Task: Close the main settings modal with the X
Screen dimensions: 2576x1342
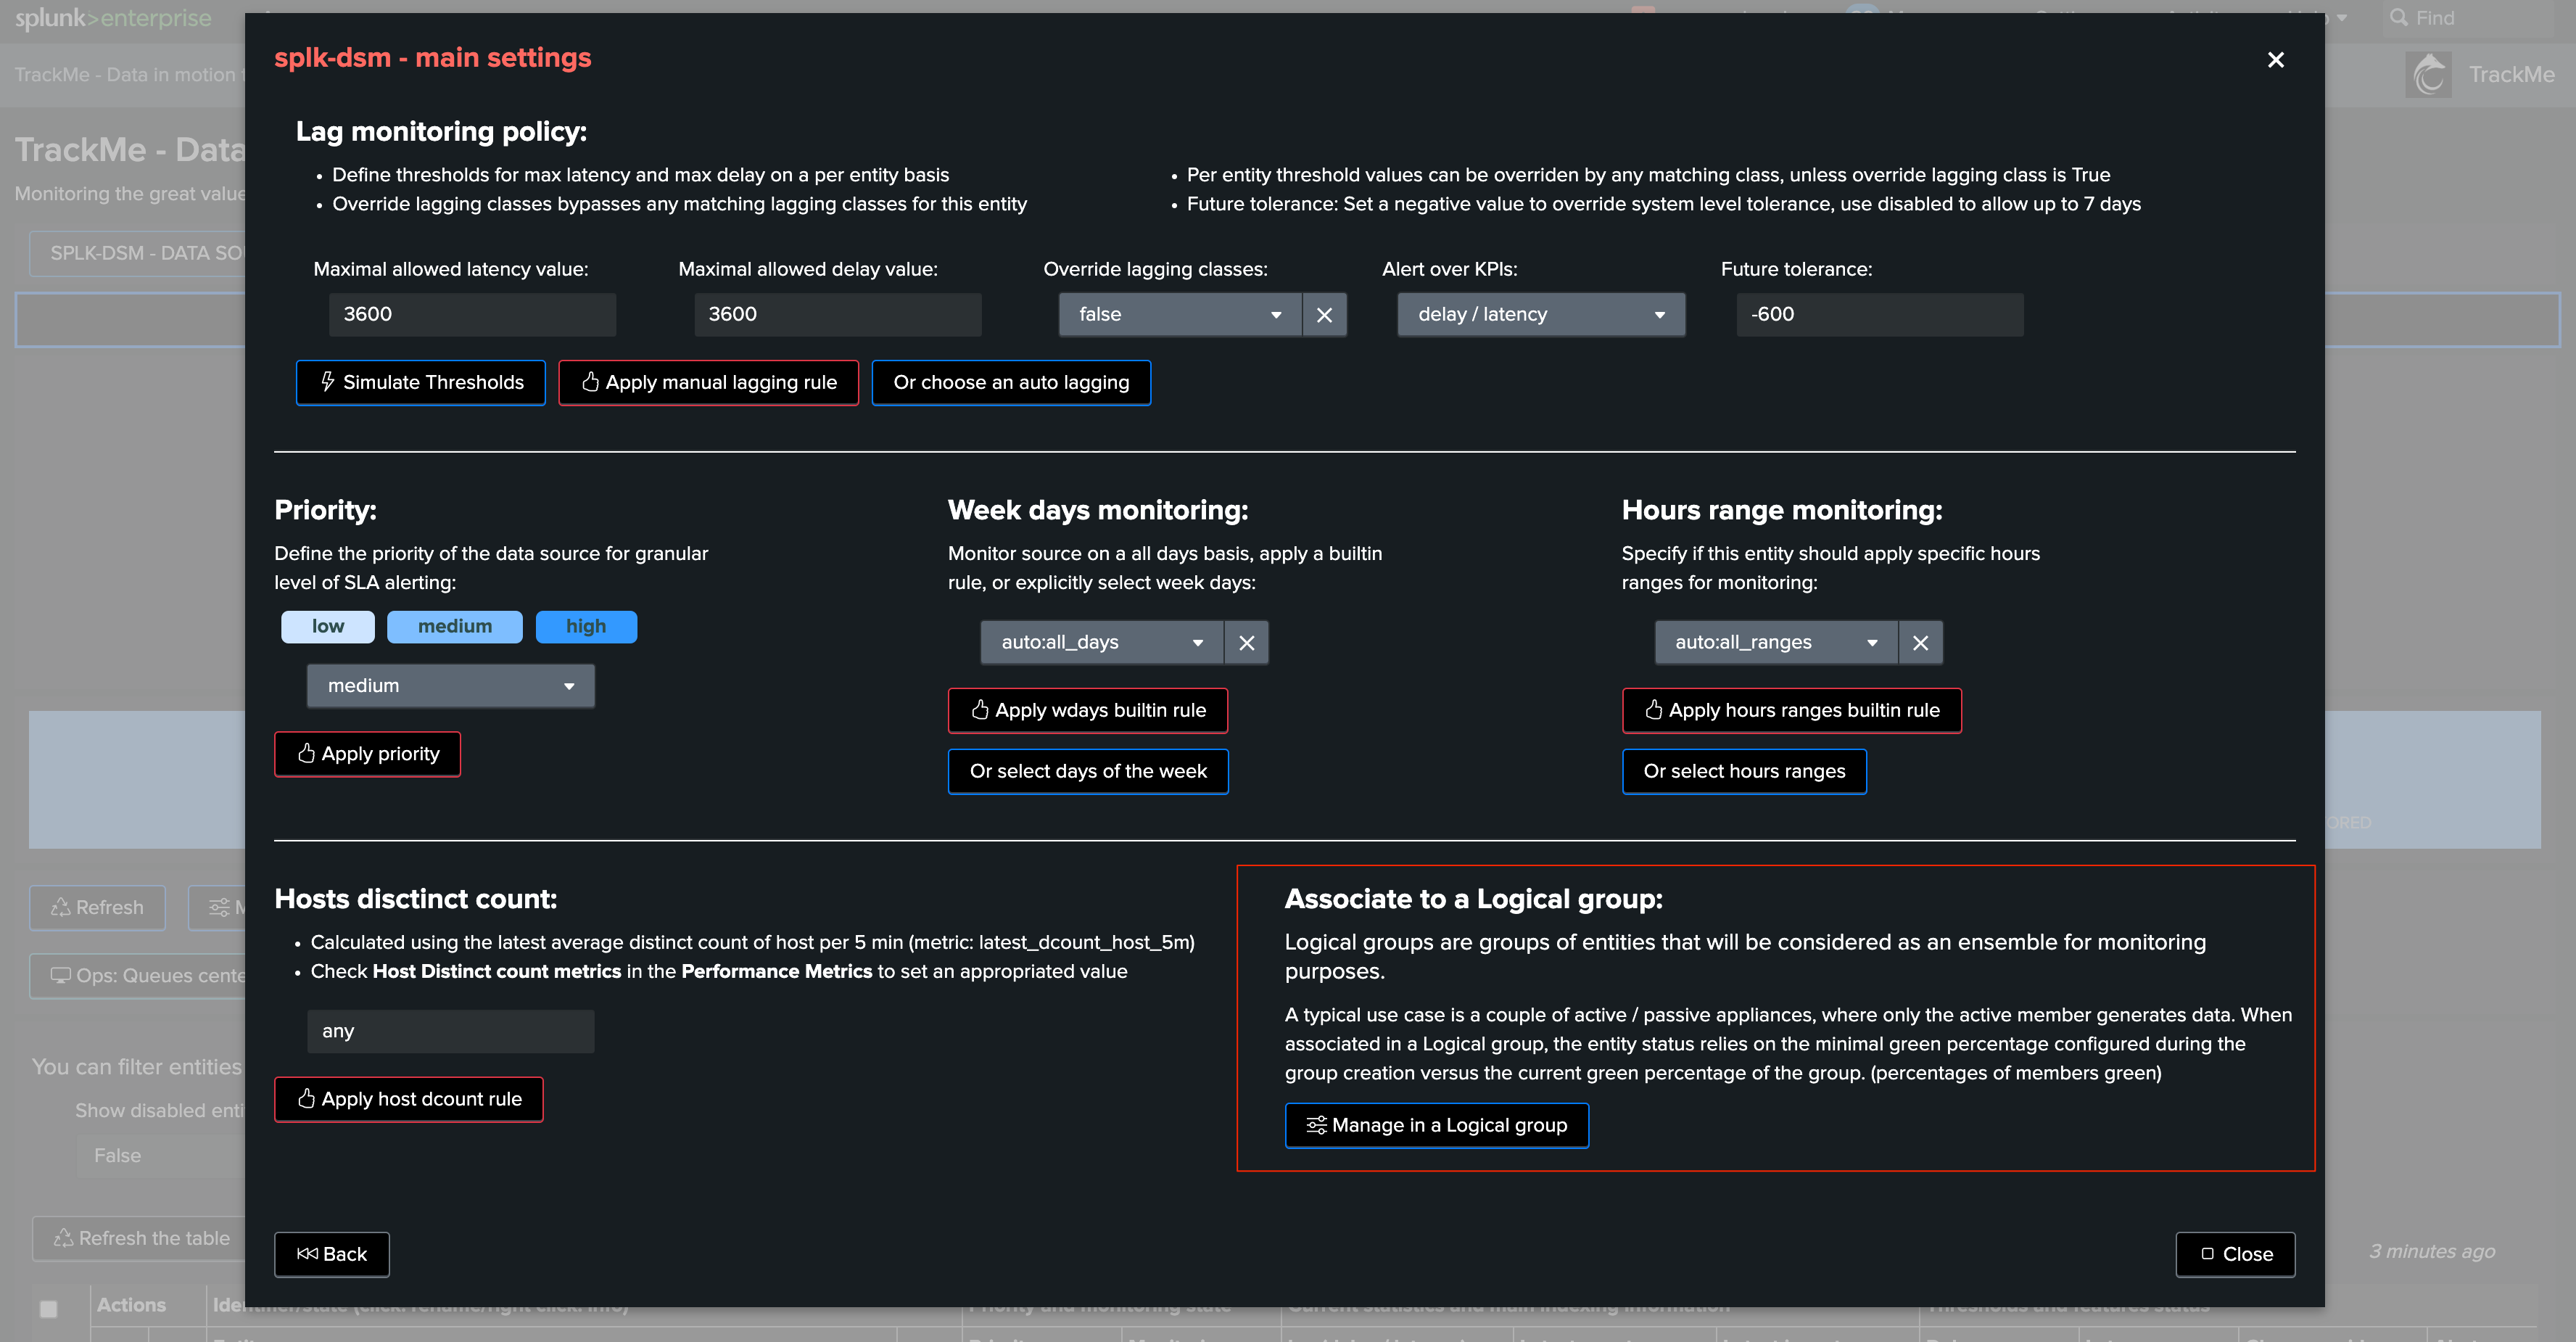Action: (2275, 60)
